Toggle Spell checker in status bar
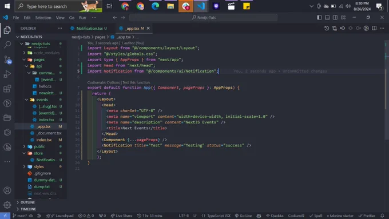 [316, 216]
